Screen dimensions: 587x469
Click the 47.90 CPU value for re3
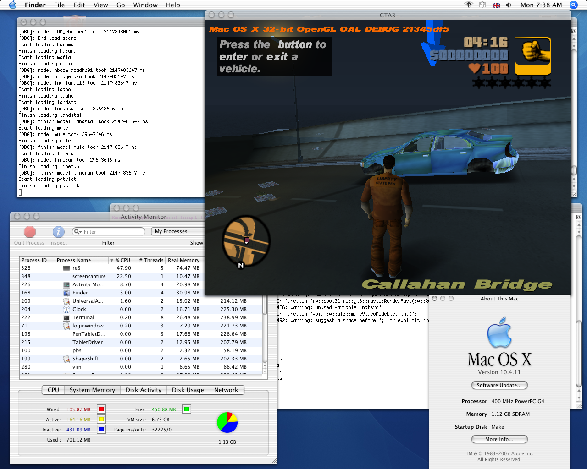(x=124, y=268)
